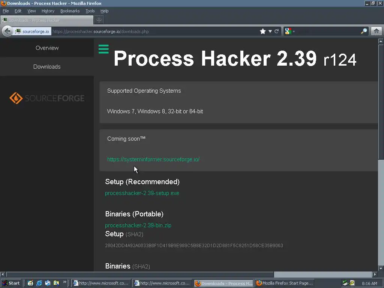Go to the Firefox home page icon
384x288 pixels.
click(376, 31)
